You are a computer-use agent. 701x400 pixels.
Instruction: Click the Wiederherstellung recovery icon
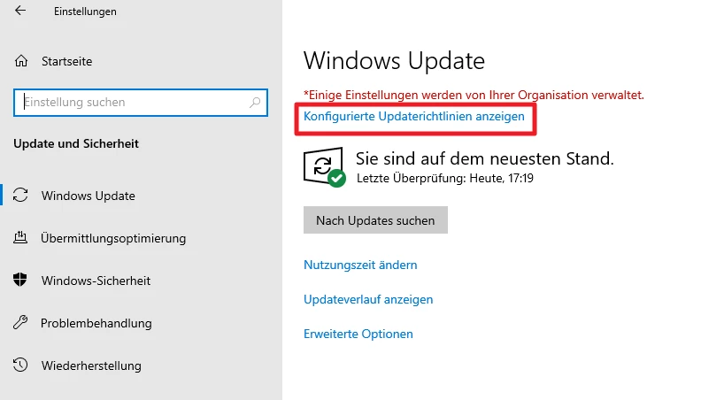tap(22, 365)
